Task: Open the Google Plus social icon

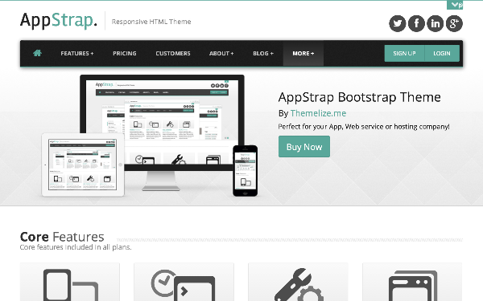Action: pos(454,23)
